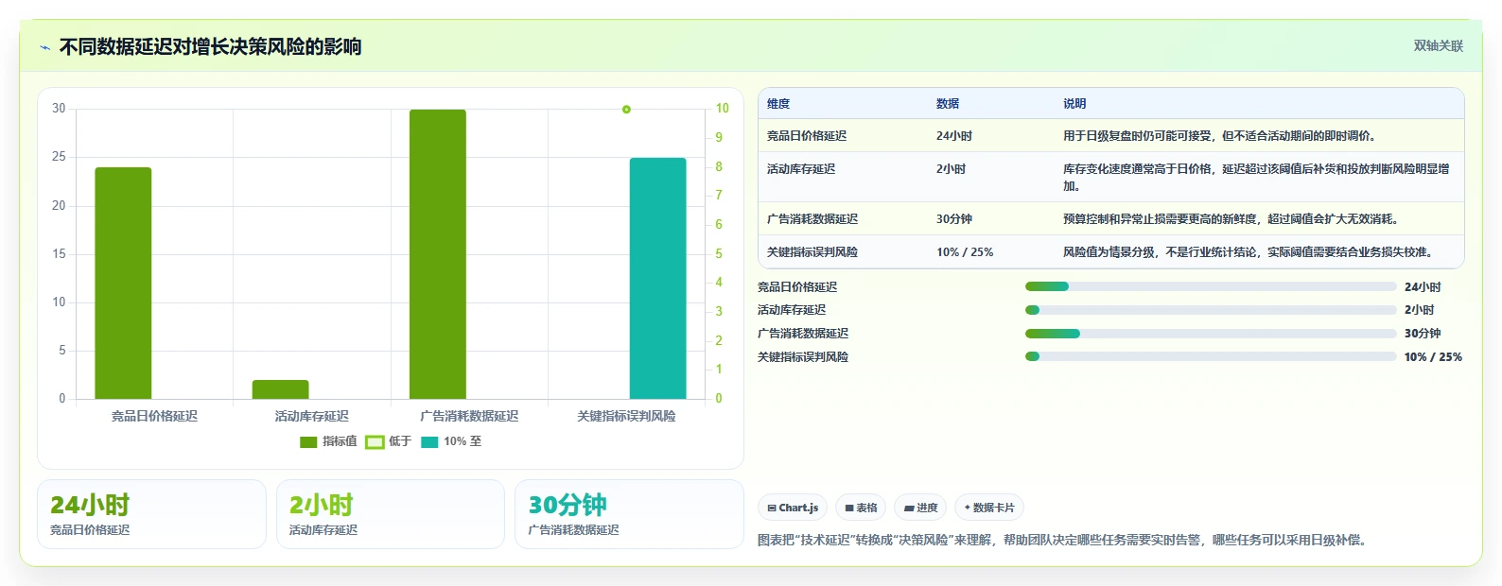1502x586 pixels.
Task: Click the 广告消耗数据延迟 progress bar
Action: [x=1211, y=334]
